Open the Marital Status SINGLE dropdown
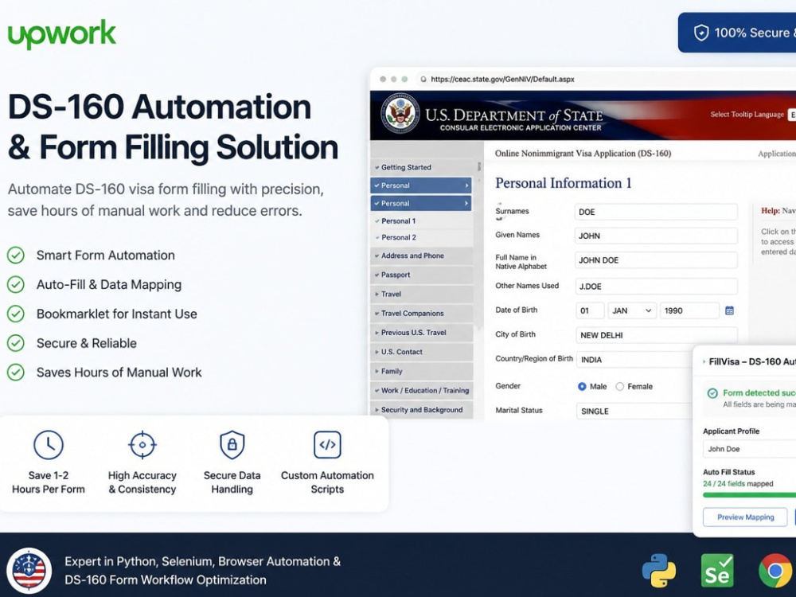 click(634, 411)
